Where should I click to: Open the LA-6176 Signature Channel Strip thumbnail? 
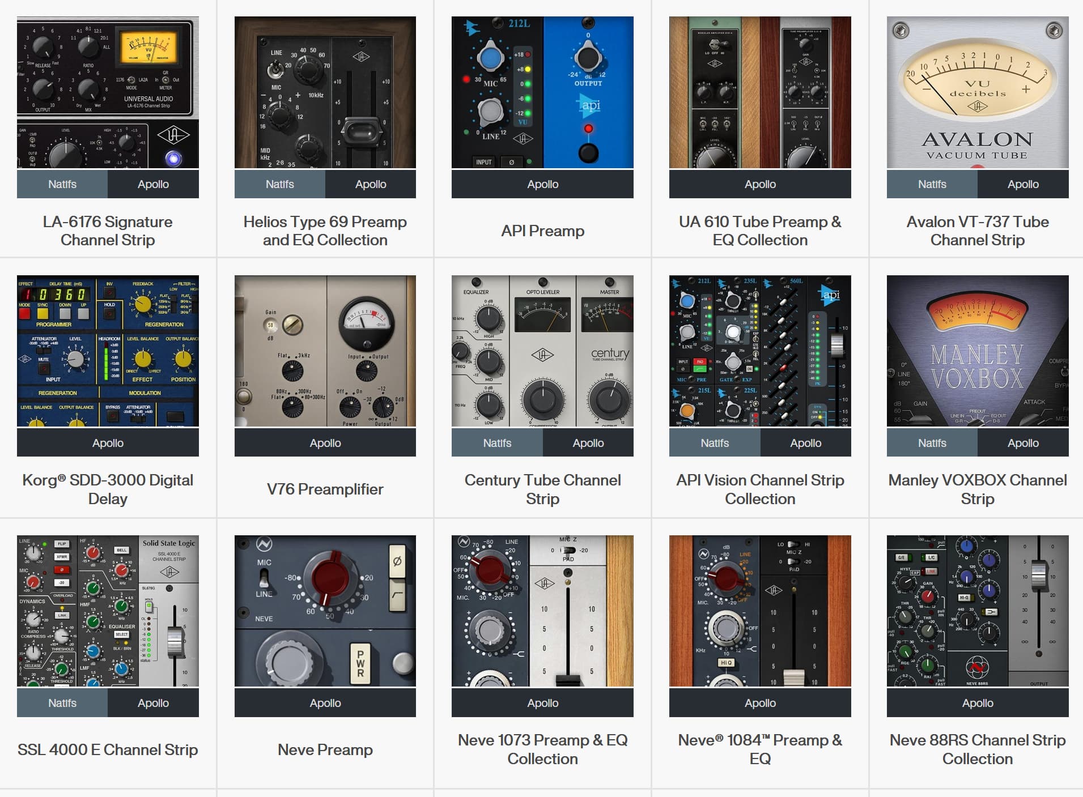[108, 92]
